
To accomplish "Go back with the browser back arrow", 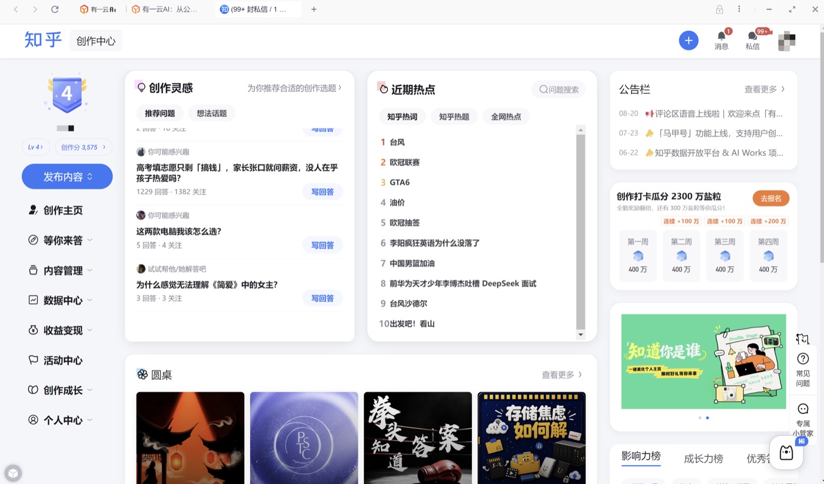I will pos(16,9).
